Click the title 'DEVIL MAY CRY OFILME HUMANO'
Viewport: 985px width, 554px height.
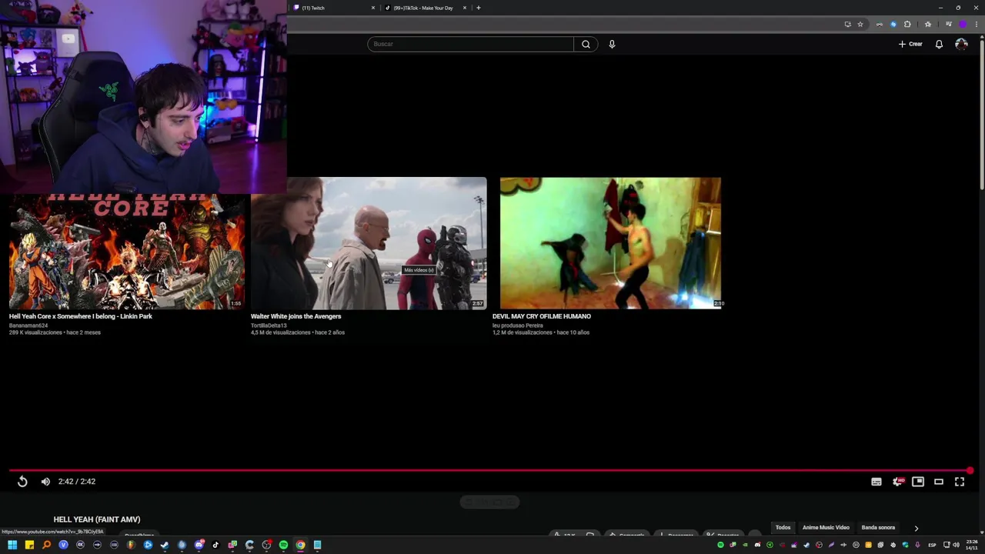(542, 316)
